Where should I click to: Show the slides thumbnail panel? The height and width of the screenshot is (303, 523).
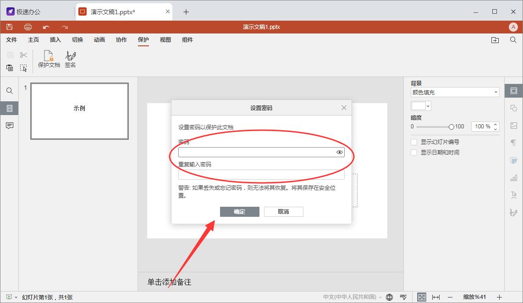coord(10,108)
